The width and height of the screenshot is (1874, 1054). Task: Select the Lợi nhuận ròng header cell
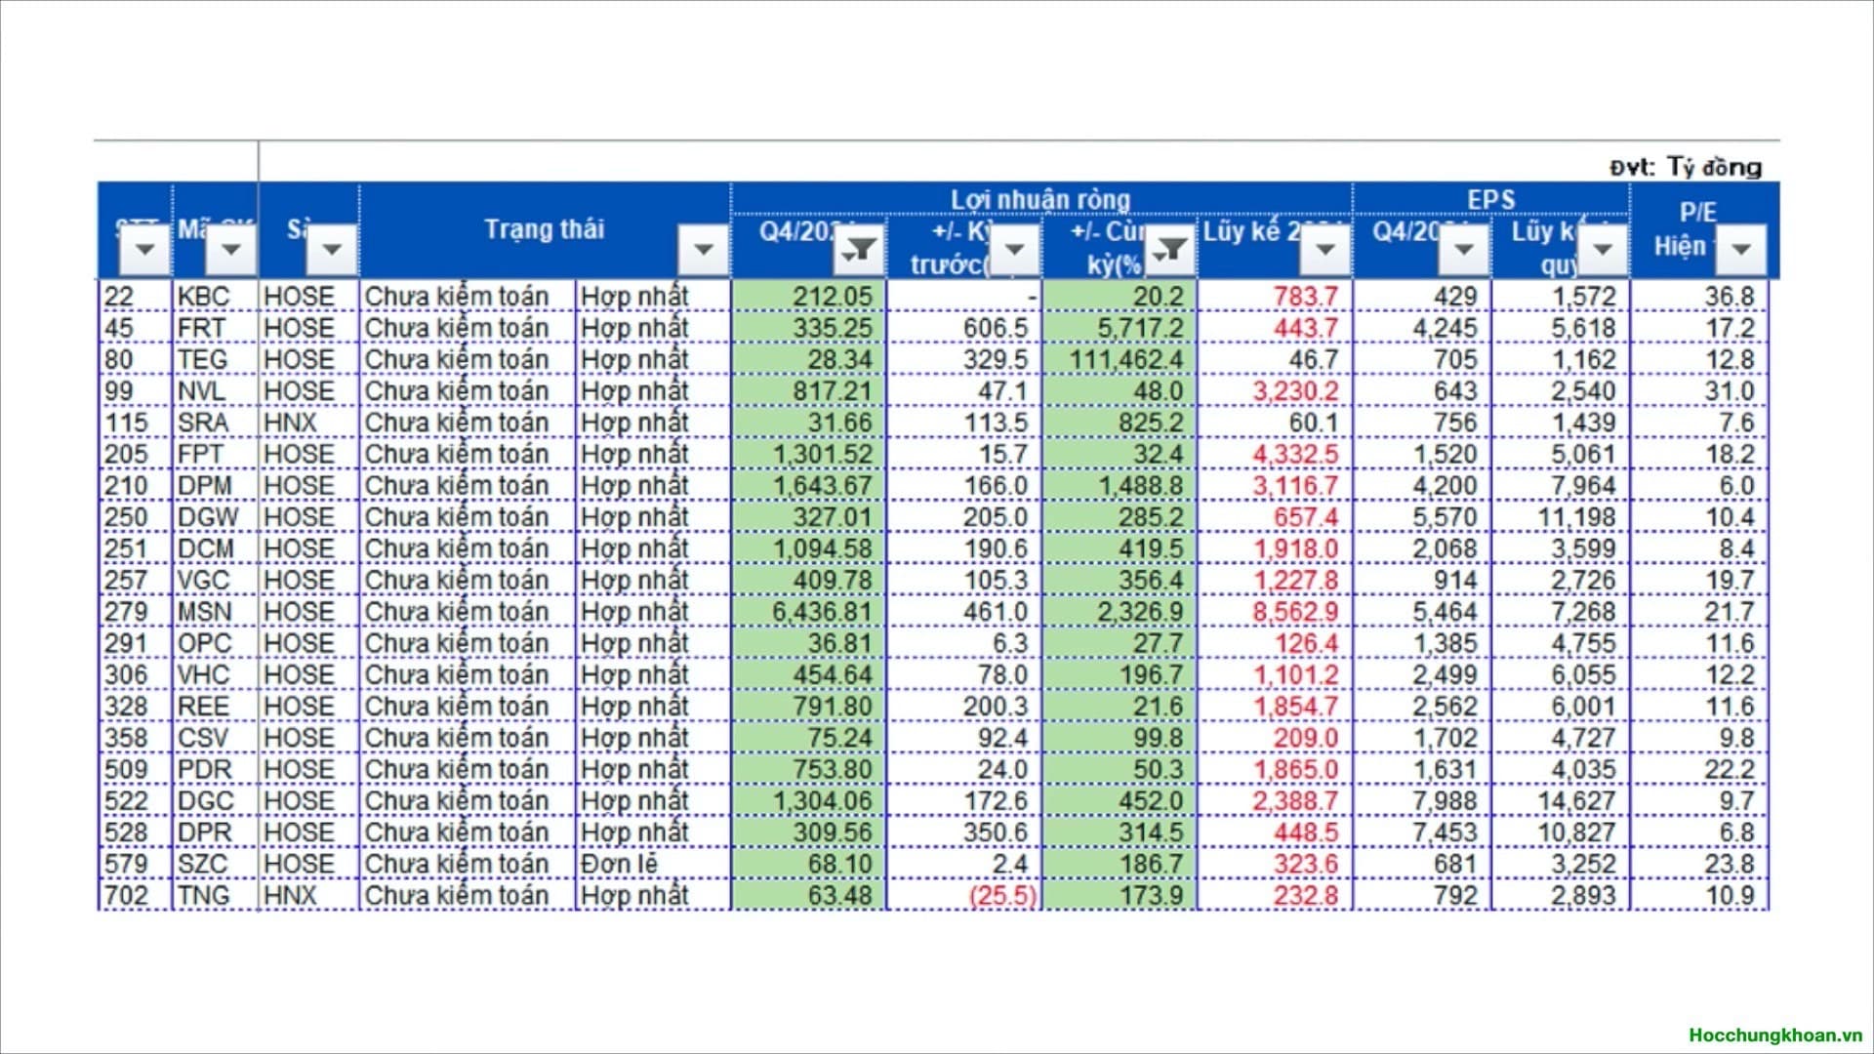(x=1040, y=199)
